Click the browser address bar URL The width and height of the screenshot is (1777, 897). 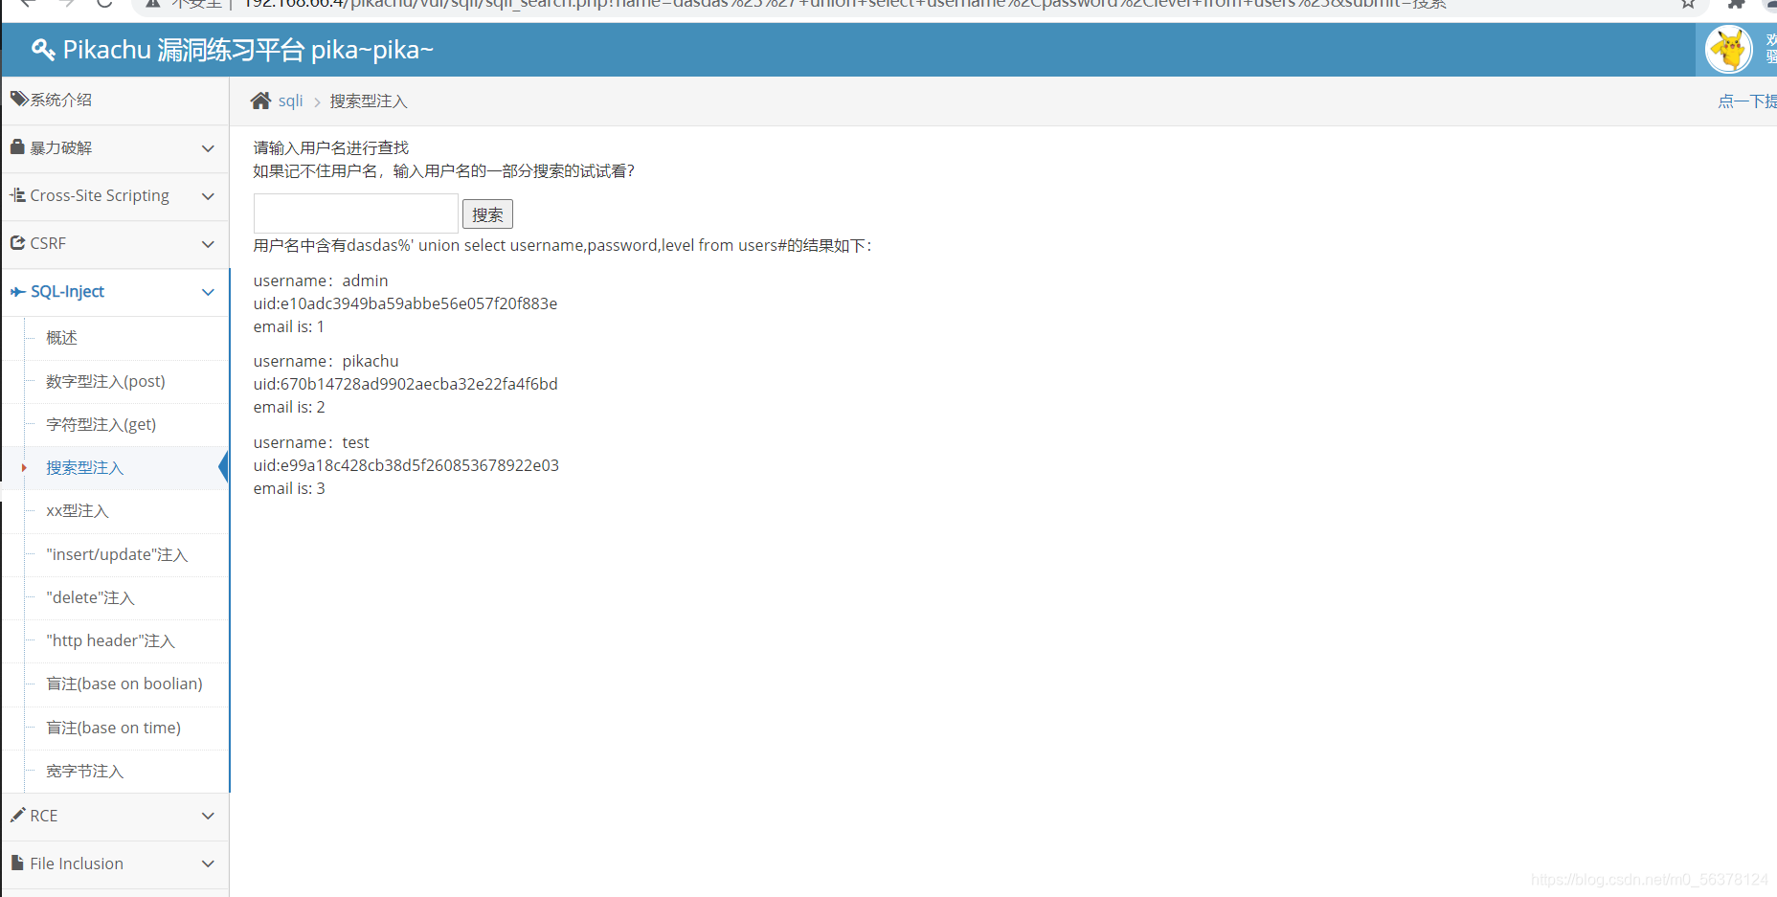[843, 4]
